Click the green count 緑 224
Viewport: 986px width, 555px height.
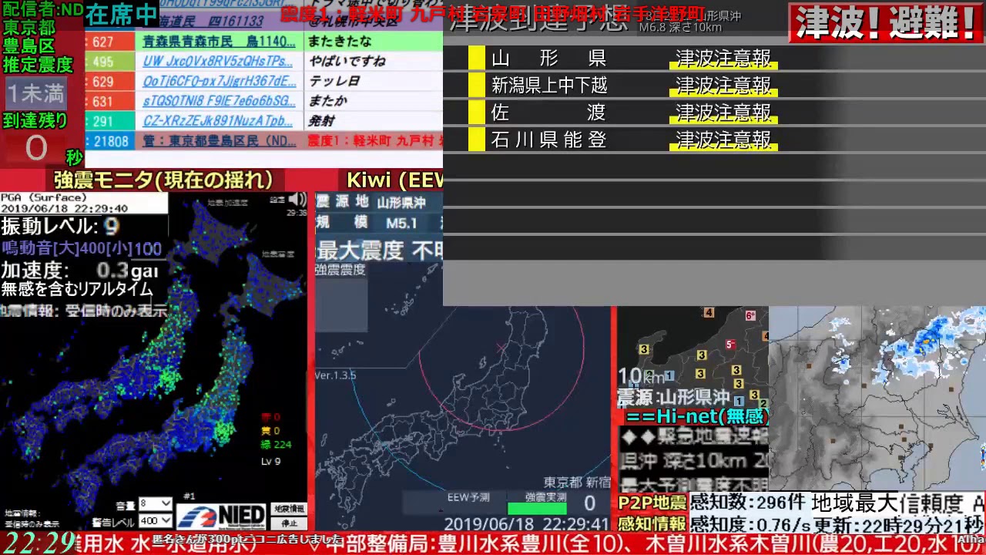click(276, 444)
